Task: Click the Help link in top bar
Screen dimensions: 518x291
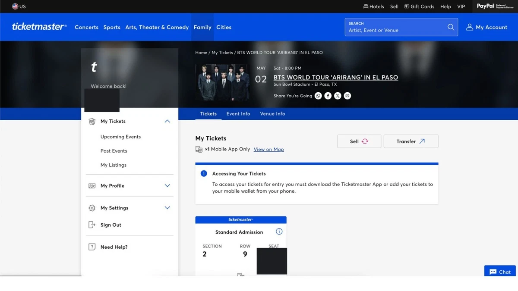Action: (445, 6)
